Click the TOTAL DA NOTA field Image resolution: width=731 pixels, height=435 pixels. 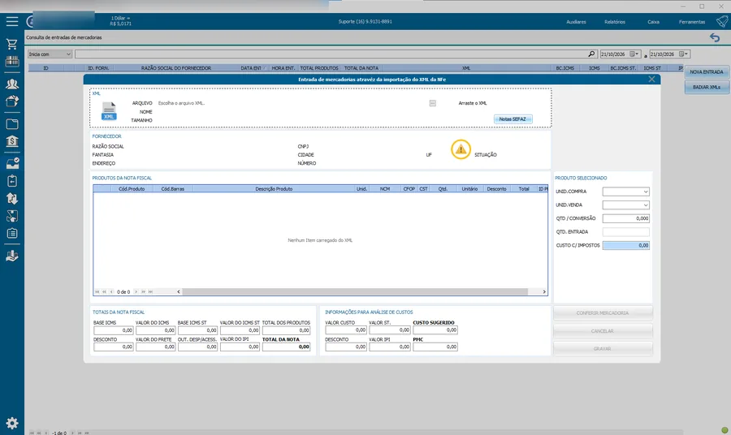click(x=286, y=347)
